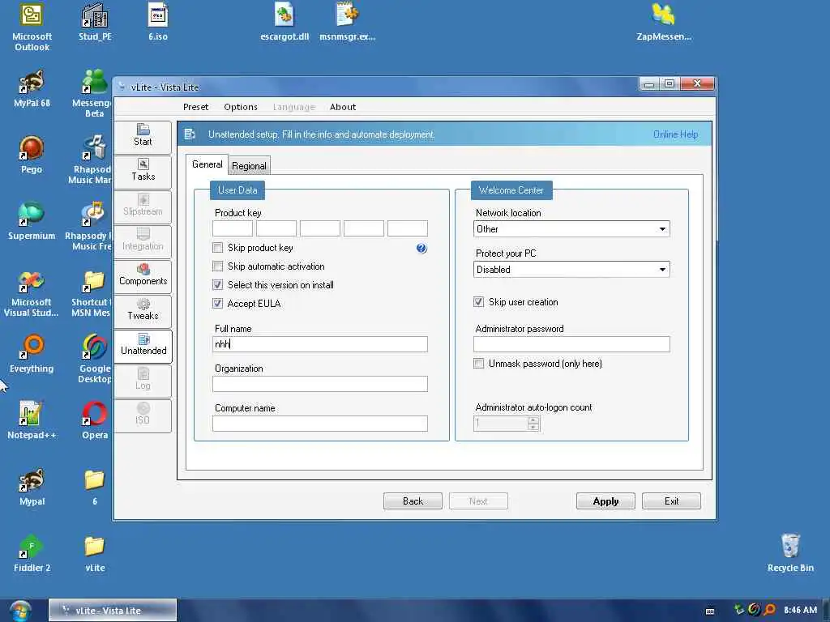Viewport: 830px width, 622px height.
Task: Click the Apply button
Action: [605, 501]
